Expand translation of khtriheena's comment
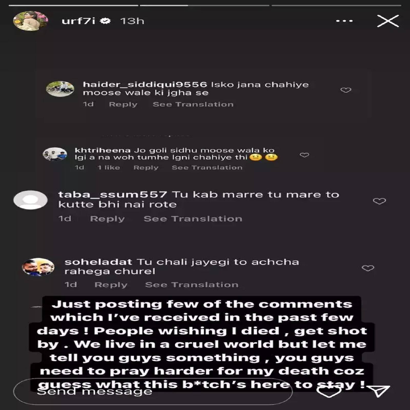This screenshot has height=410, width=410. pyautogui.click(x=207, y=168)
